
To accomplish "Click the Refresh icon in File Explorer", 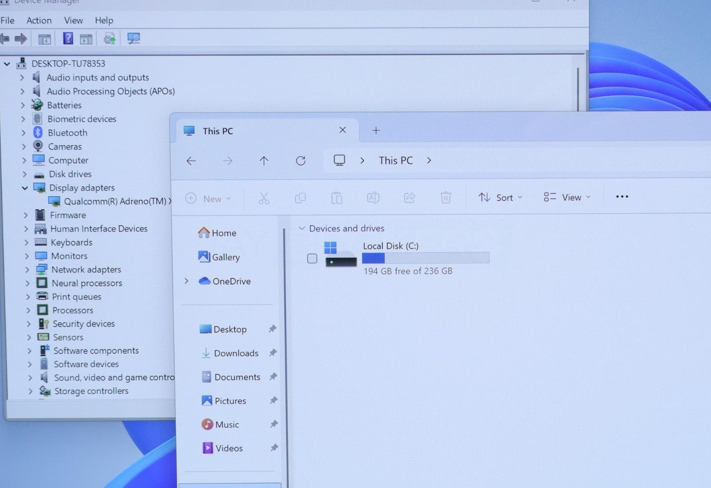I will [x=301, y=161].
